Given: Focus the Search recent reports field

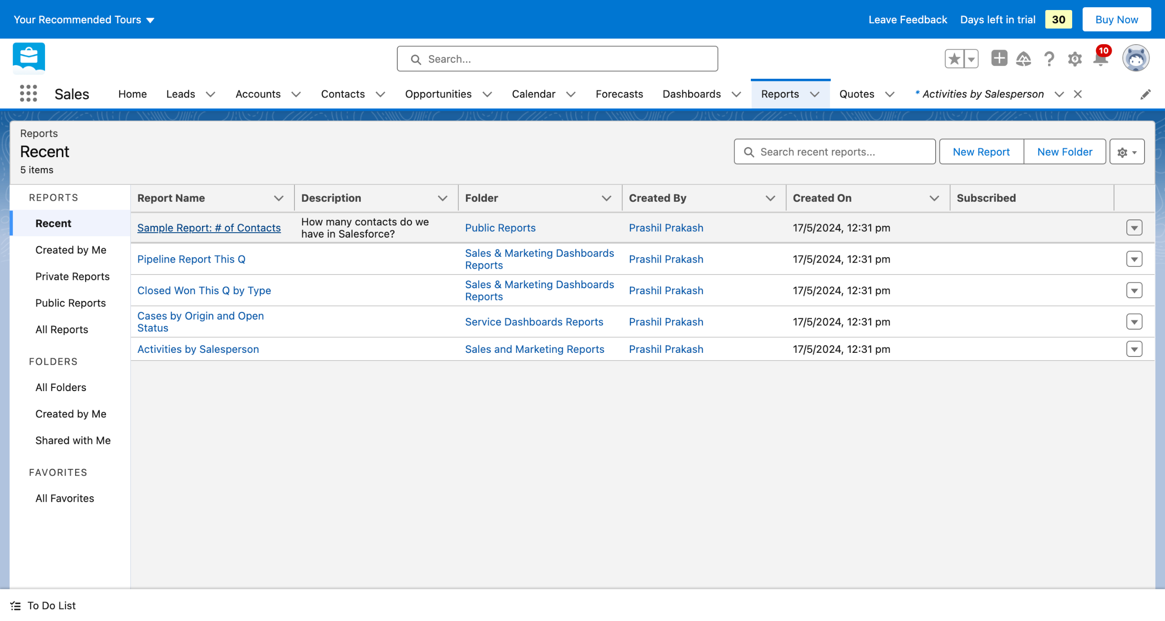Looking at the screenshot, I should [x=835, y=152].
